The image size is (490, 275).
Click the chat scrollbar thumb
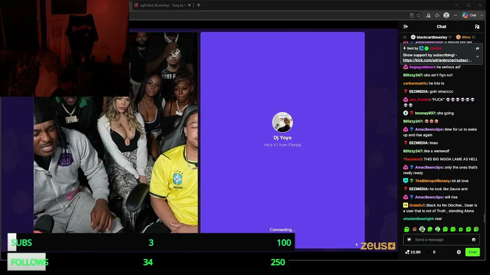485,217
